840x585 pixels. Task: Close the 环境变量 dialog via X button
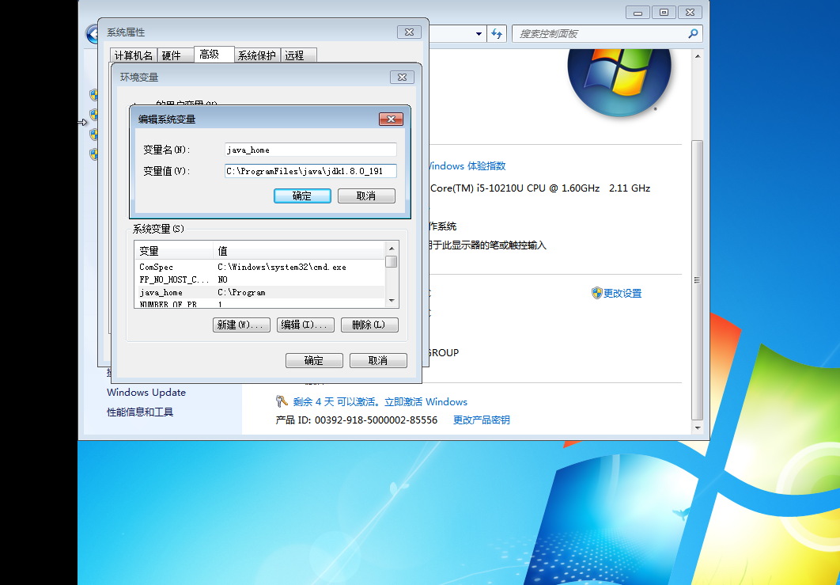pyautogui.click(x=403, y=78)
